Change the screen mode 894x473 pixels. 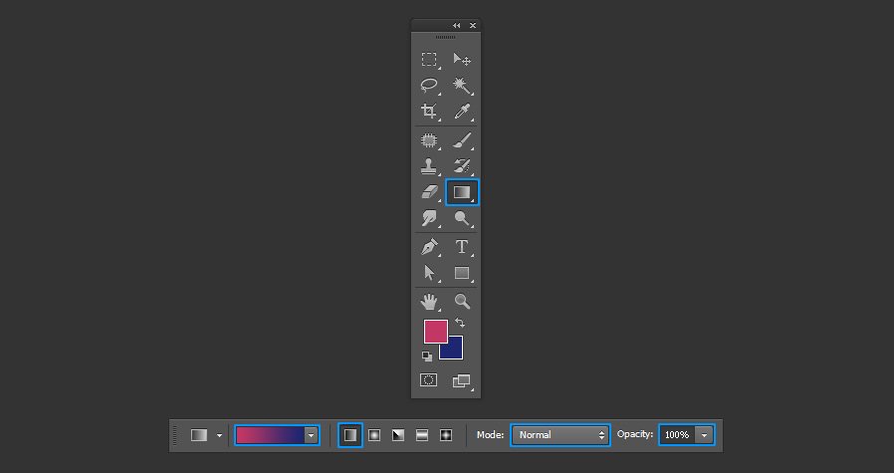[x=462, y=380]
